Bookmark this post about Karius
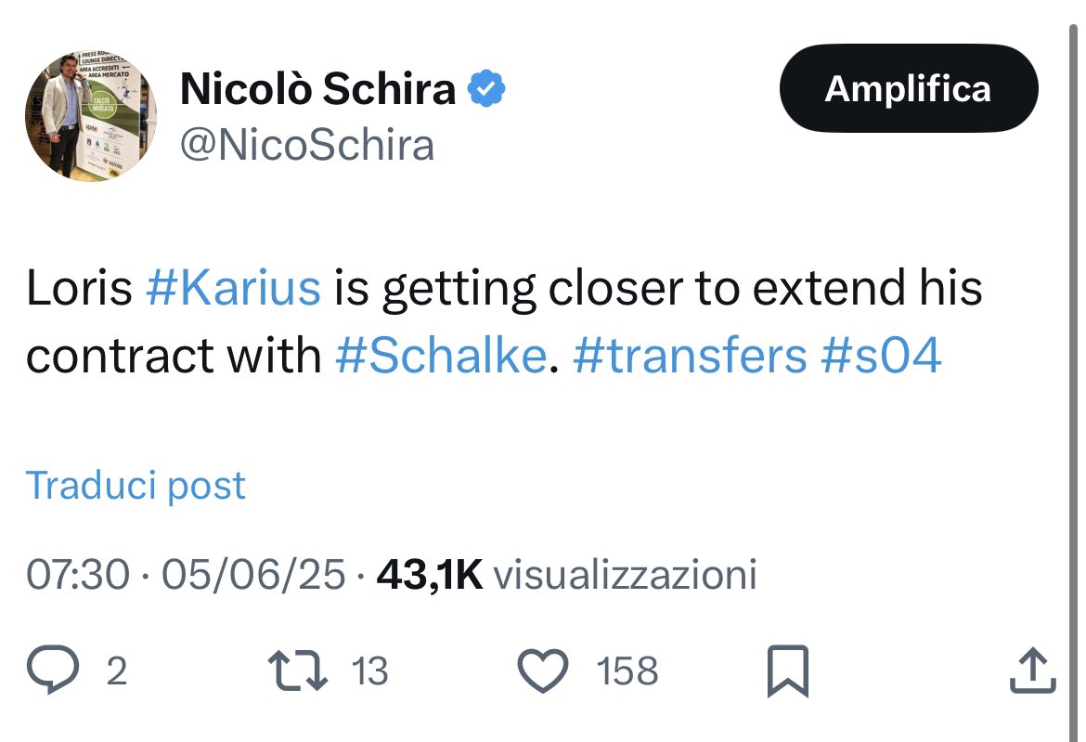The width and height of the screenshot is (1086, 742). (x=788, y=671)
